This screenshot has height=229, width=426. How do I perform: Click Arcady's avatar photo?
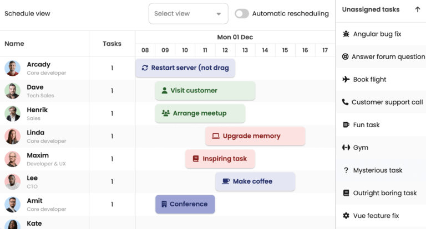point(13,68)
